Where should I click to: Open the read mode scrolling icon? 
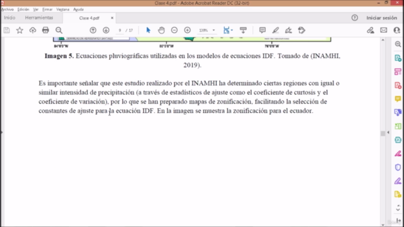pos(243,30)
